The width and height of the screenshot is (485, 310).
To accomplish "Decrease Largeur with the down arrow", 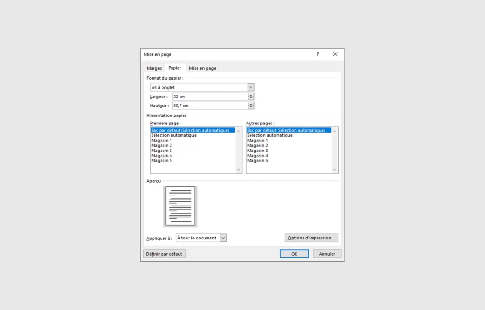I will [251, 98].
